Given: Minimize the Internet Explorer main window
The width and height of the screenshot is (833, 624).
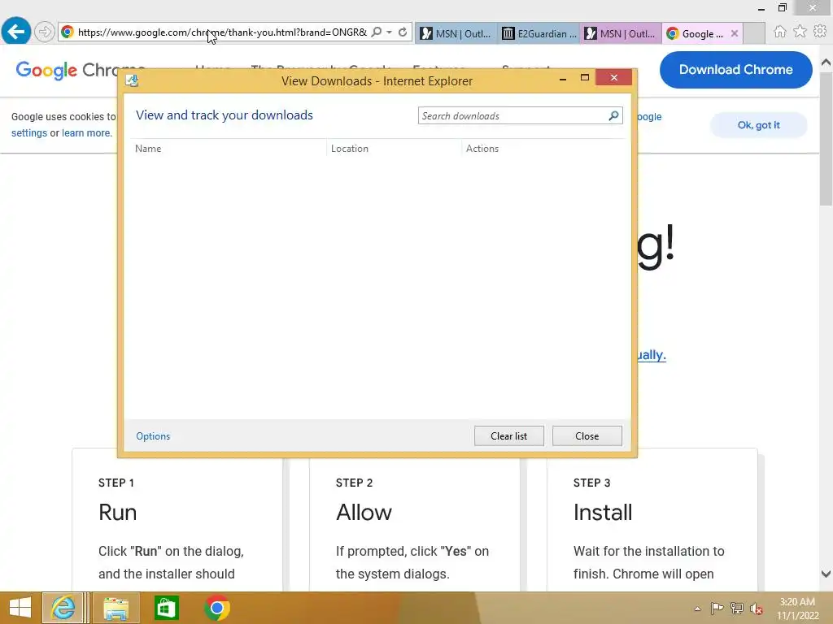Looking at the screenshot, I should [x=761, y=8].
